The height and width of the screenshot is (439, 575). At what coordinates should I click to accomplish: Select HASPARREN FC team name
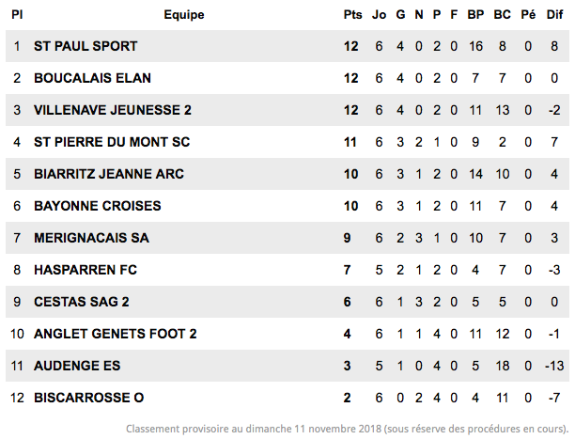[85, 270]
